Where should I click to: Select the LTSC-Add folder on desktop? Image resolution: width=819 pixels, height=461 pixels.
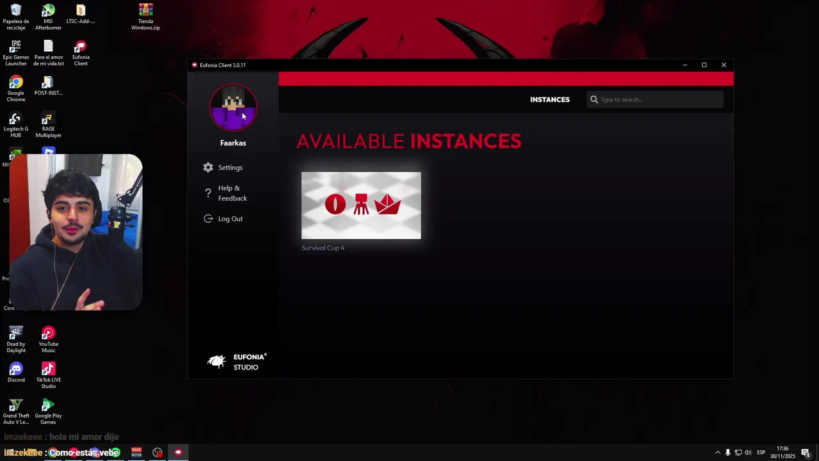click(x=81, y=14)
